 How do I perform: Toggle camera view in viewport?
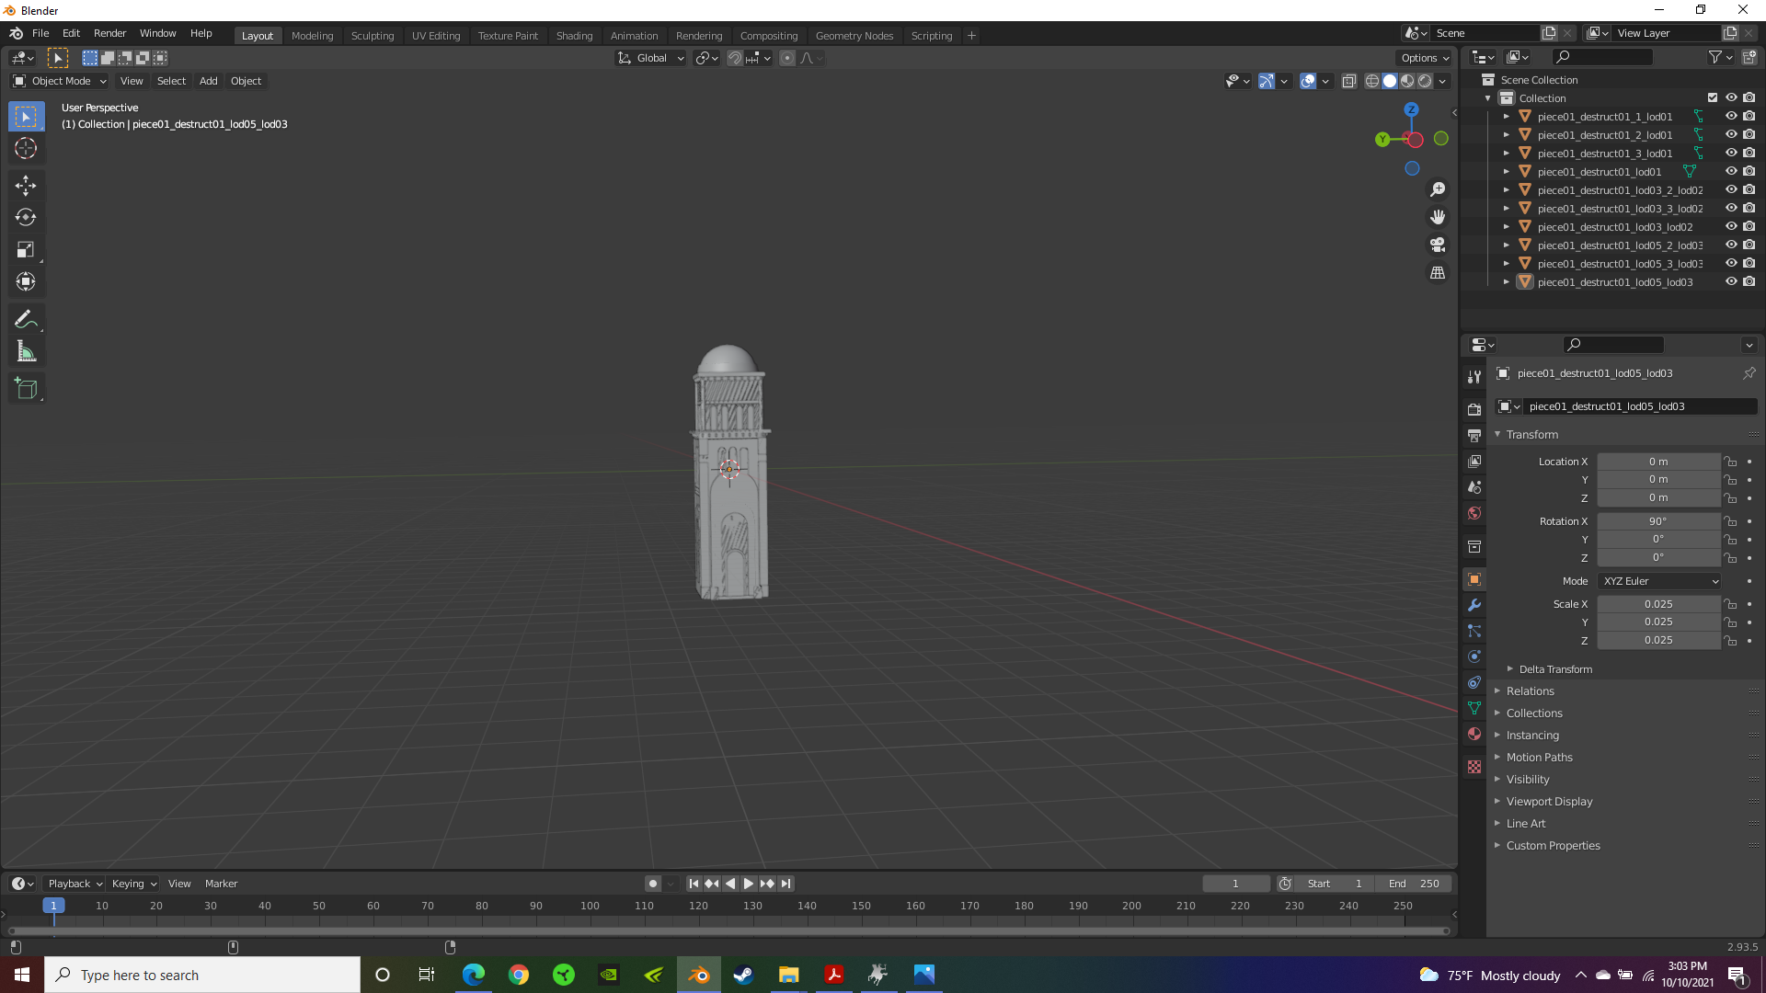[1438, 245]
